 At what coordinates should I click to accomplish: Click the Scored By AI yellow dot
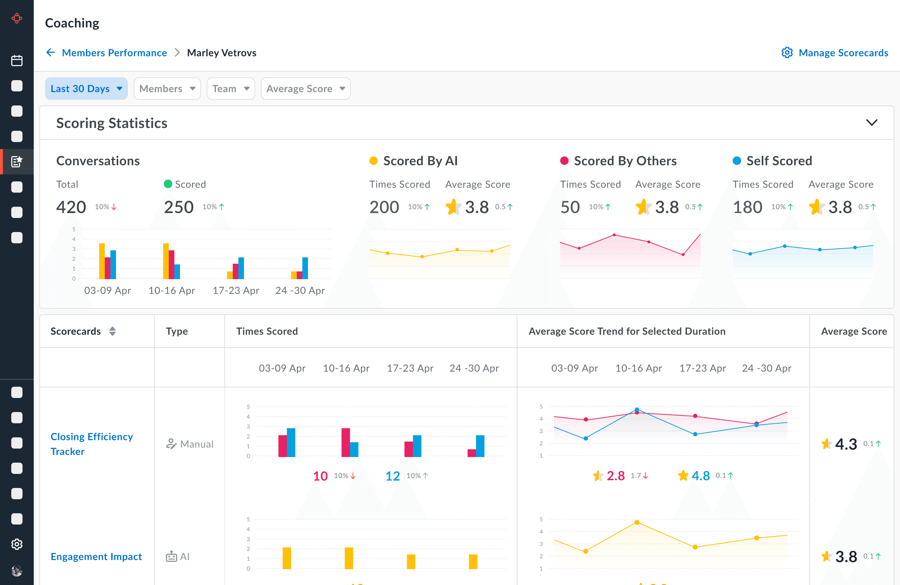[x=373, y=161]
